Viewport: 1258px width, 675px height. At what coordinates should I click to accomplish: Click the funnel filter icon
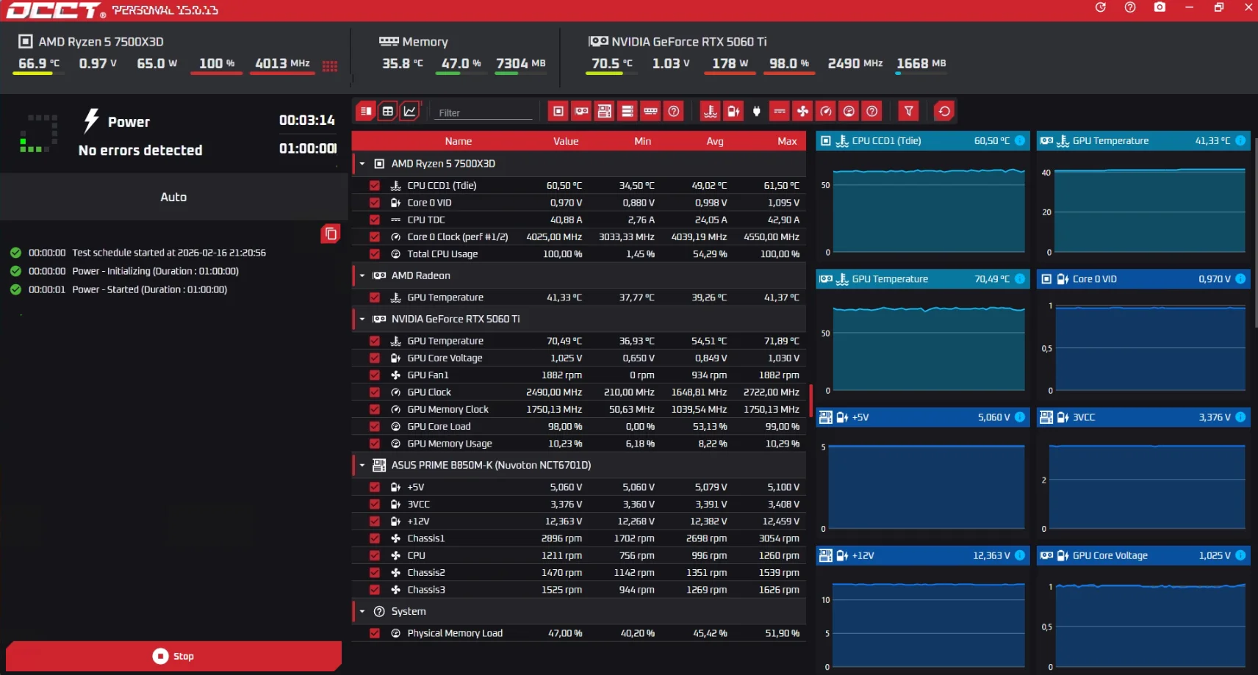909,111
